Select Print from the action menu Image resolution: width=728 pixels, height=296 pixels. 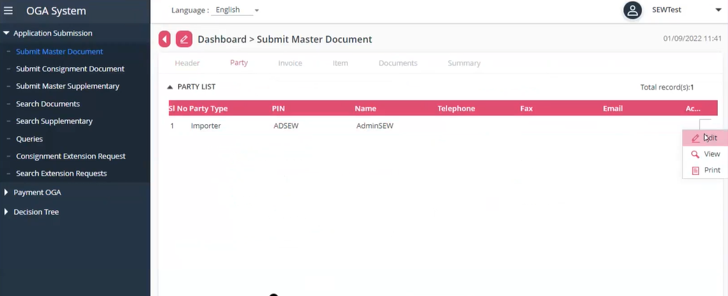click(705, 171)
